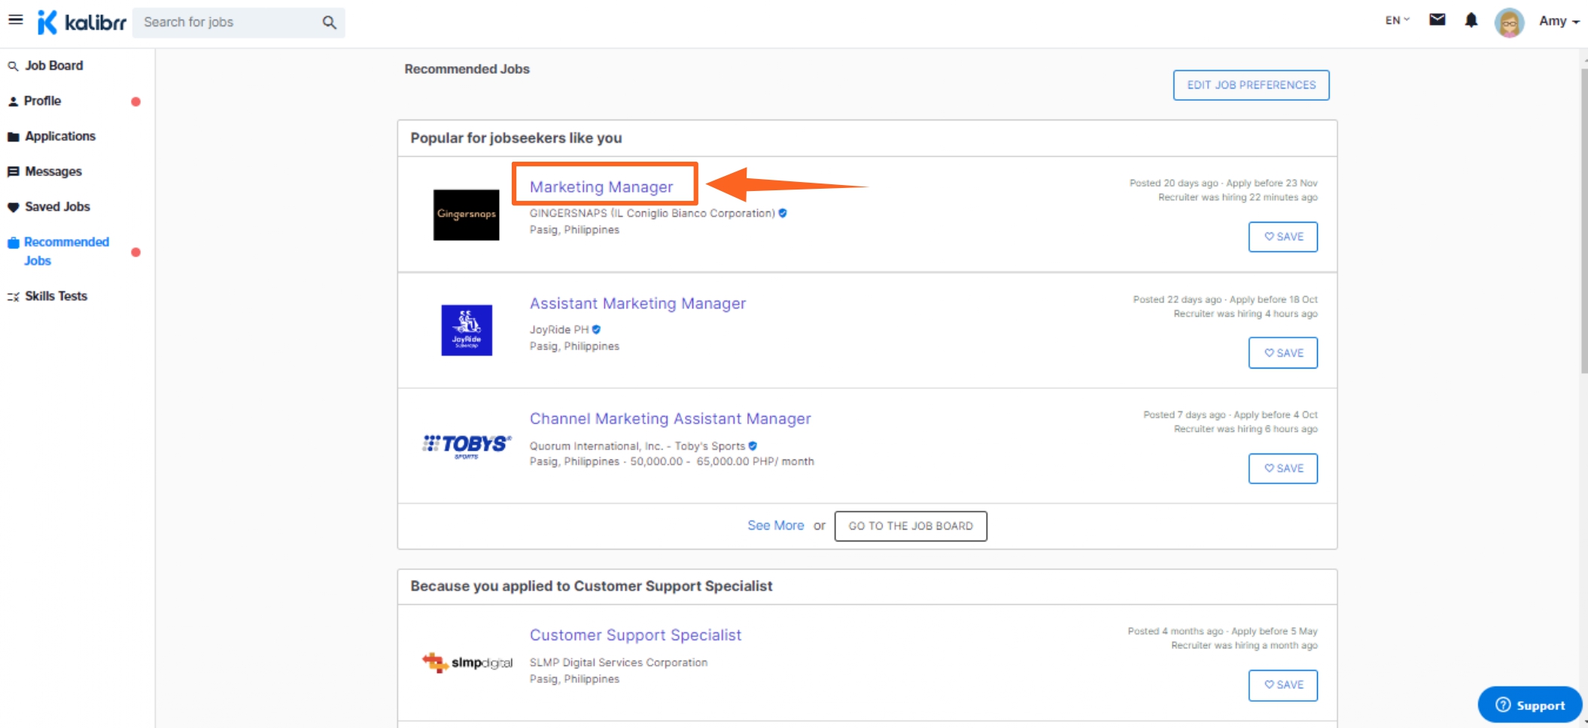
Task: Open the messages envelope icon
Action: pyautogui.click(x=1437, y=20)
